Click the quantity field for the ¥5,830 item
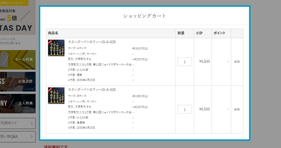281x148 pixels. point(185,61)
